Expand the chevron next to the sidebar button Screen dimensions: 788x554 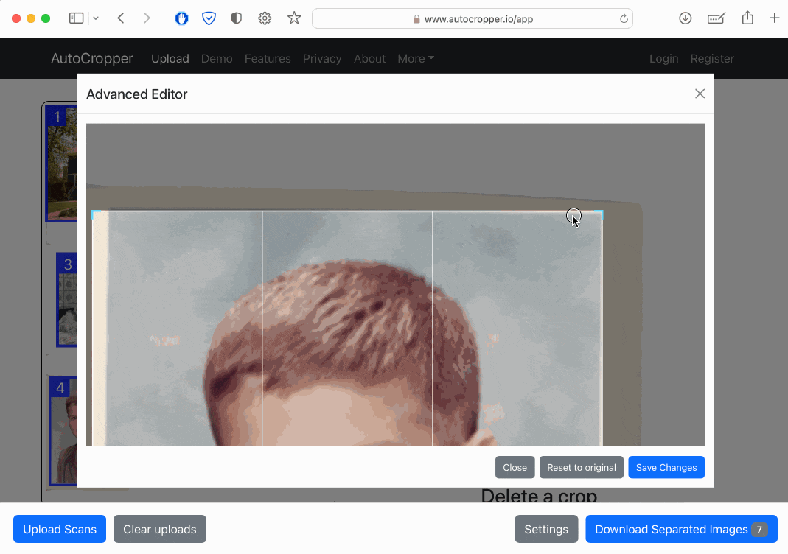coord(95,18)
